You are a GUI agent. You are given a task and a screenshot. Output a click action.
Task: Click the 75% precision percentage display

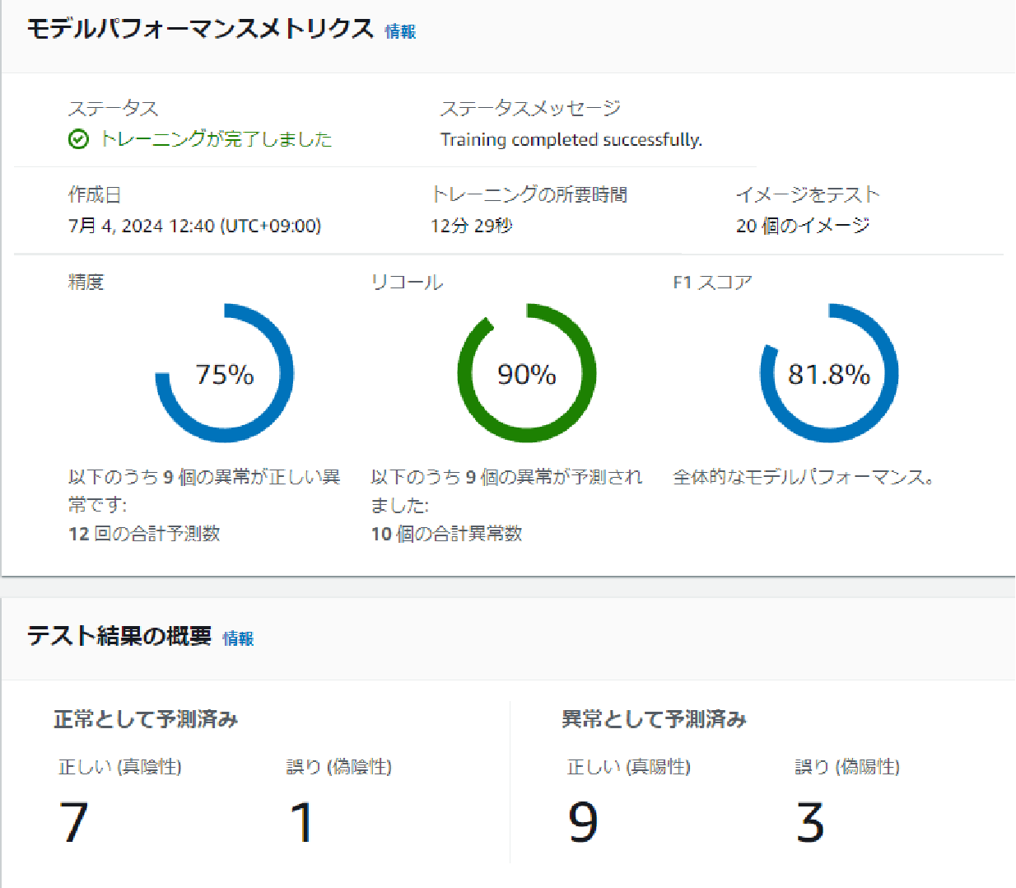pyautogui.click(x=224, y=375)
